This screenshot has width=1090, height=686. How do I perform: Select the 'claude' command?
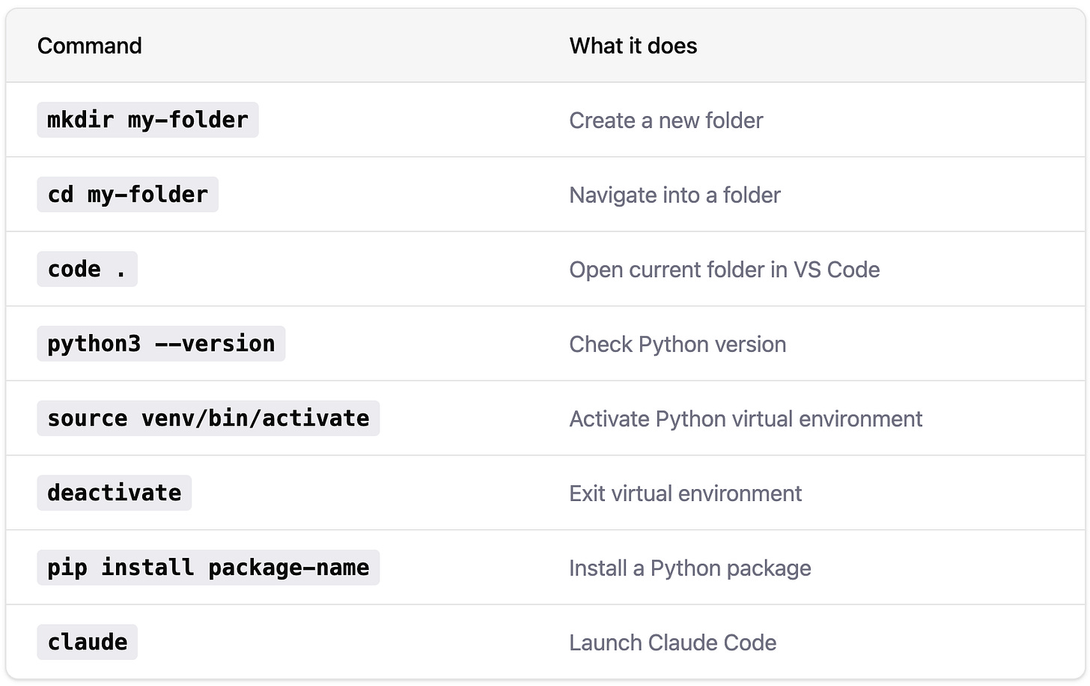pos(88,642)
